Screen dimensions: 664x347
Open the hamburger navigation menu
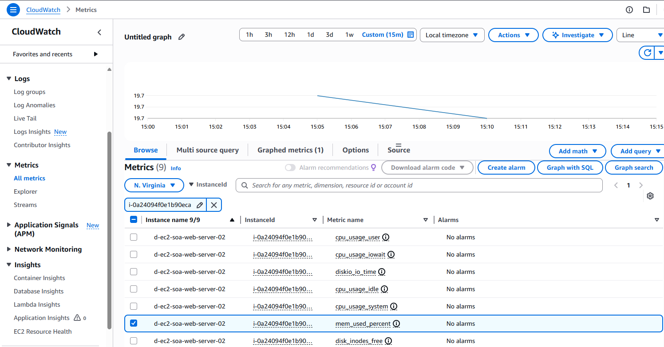[x=13, y=9]
